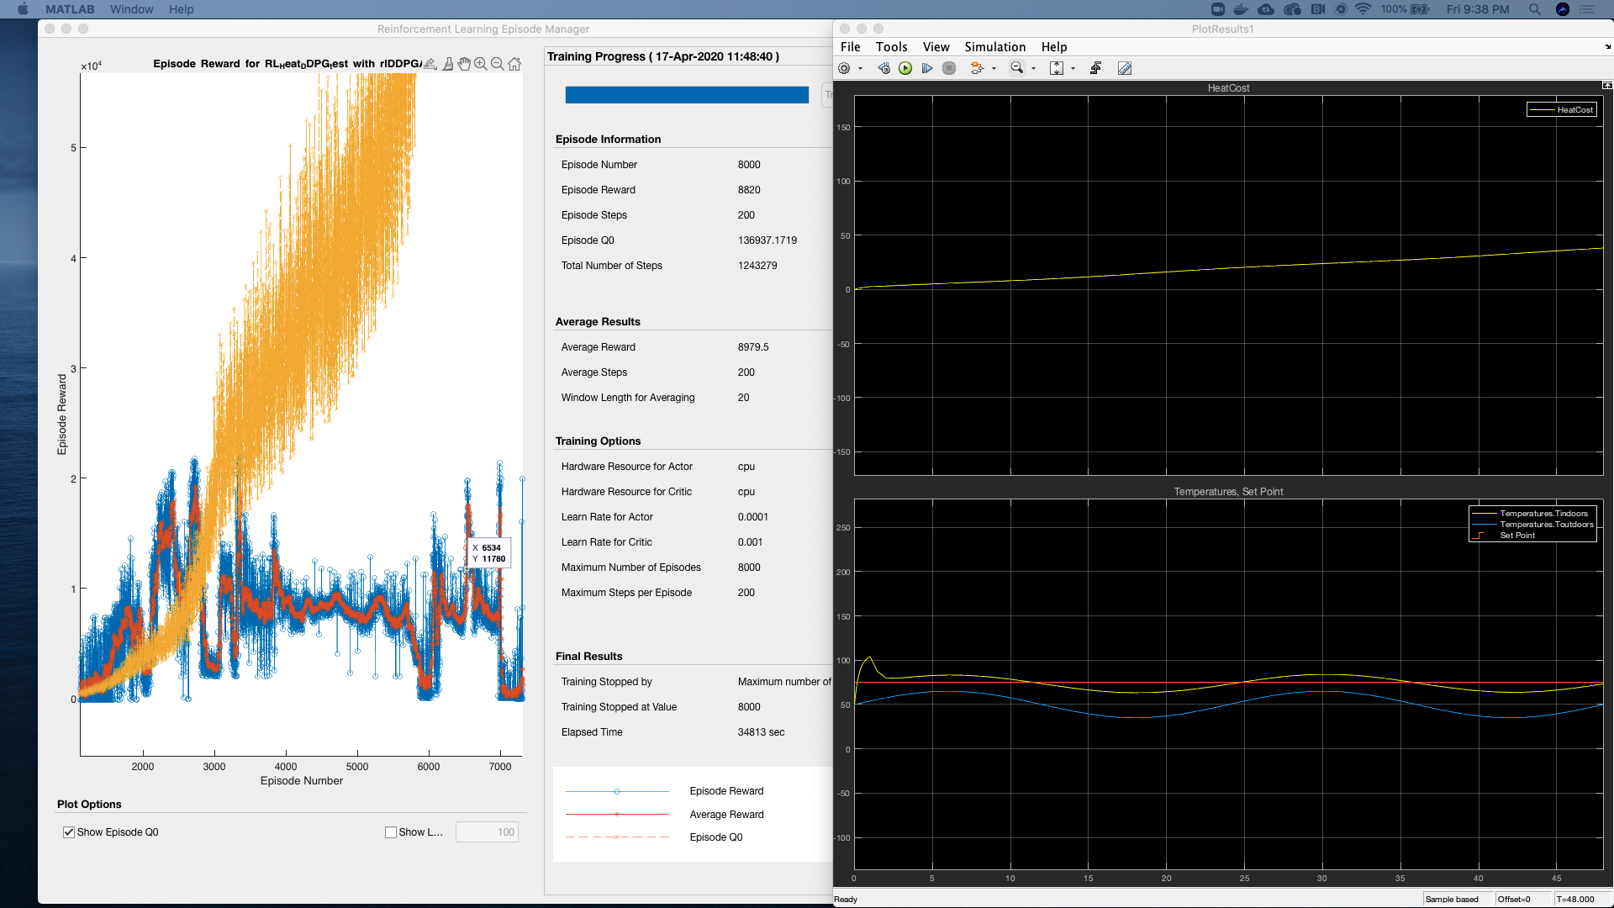Viewport: 1614px width, 908px height.
Task: Click the cursor measurements ruler icon
Action: pyautogui.click(x=1125, y=68)
